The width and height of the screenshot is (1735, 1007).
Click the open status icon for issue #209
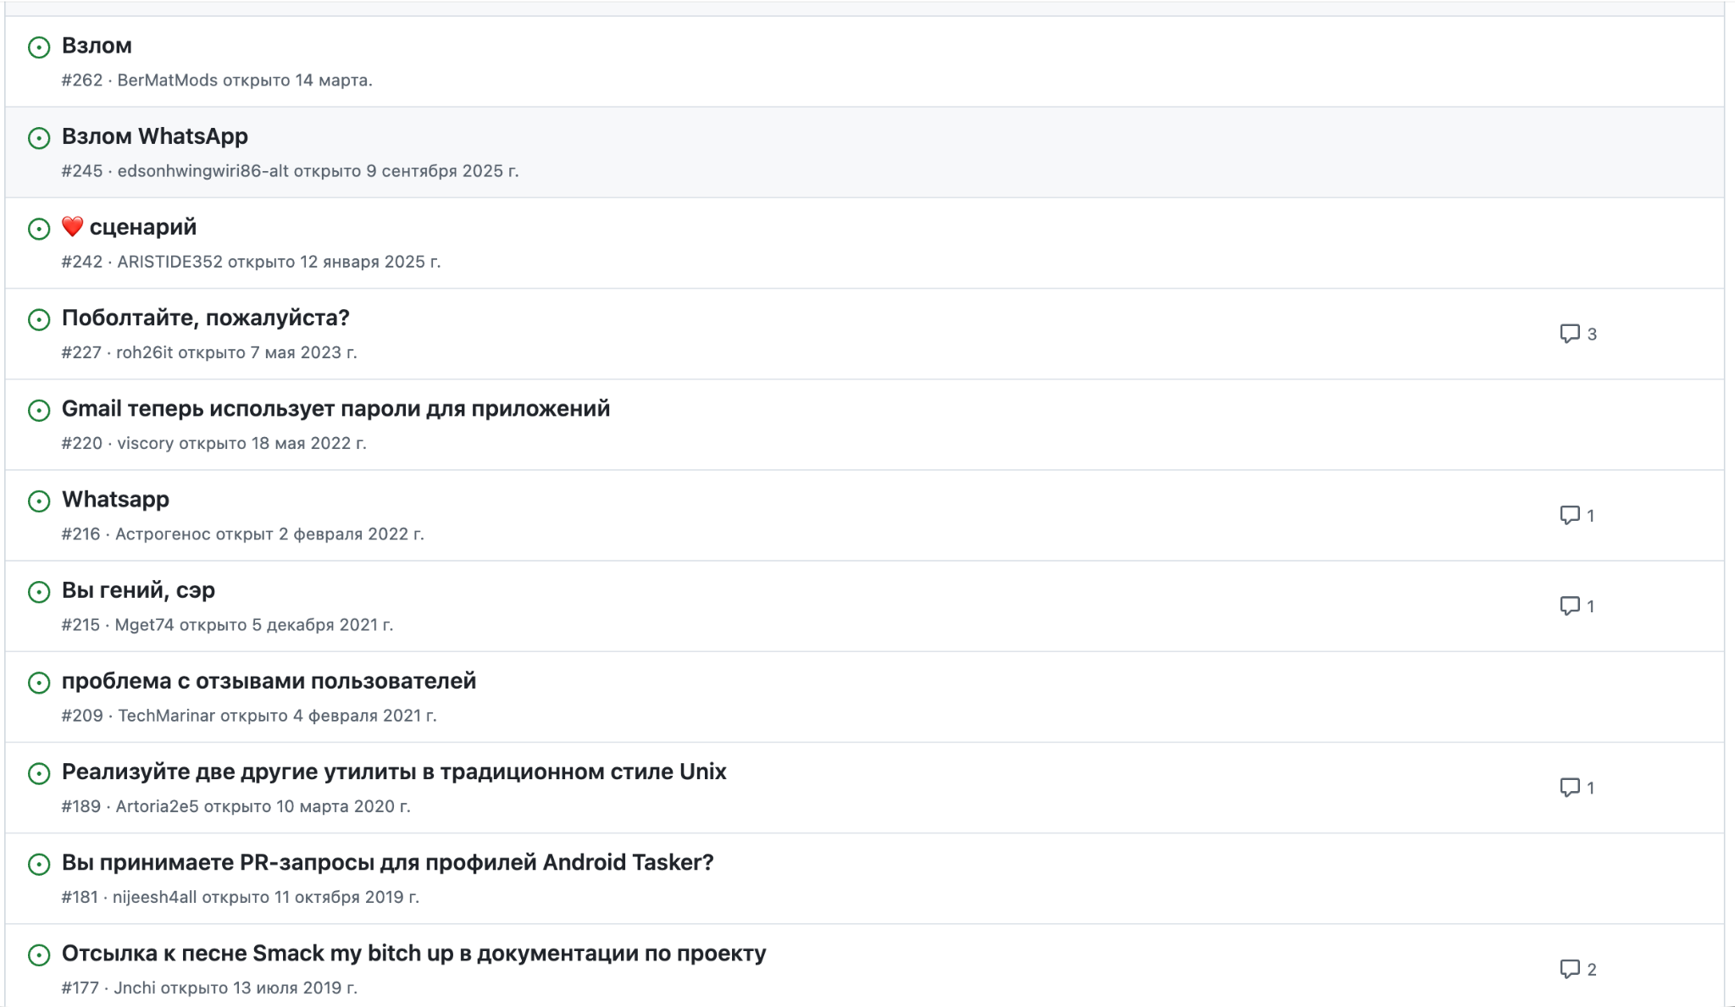(40, 683)
